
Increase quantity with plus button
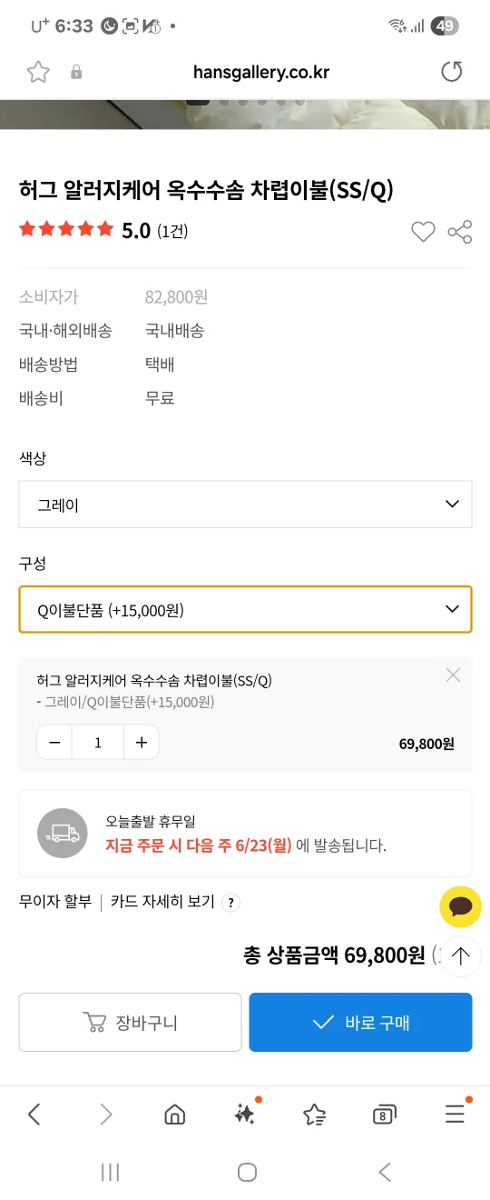point(142,743)
